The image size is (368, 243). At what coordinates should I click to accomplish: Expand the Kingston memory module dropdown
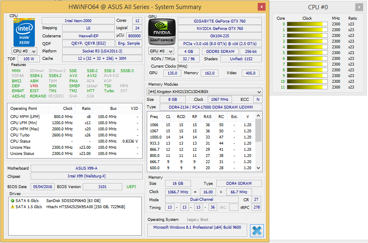pos(204,91)
